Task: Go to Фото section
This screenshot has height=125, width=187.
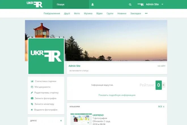Action: [77, 13]
